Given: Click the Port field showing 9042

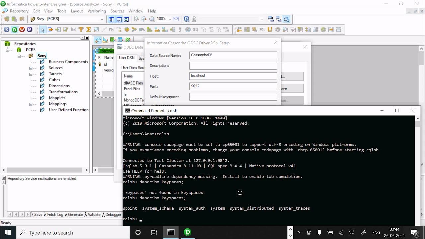Looking at the screenshot, I should [x=233, y=86].
